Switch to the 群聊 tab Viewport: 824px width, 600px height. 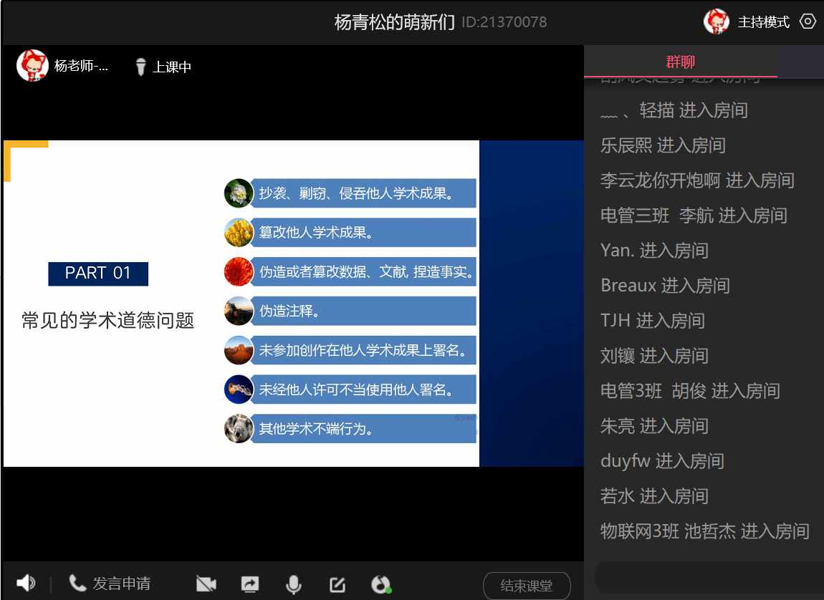pos(680,62)
